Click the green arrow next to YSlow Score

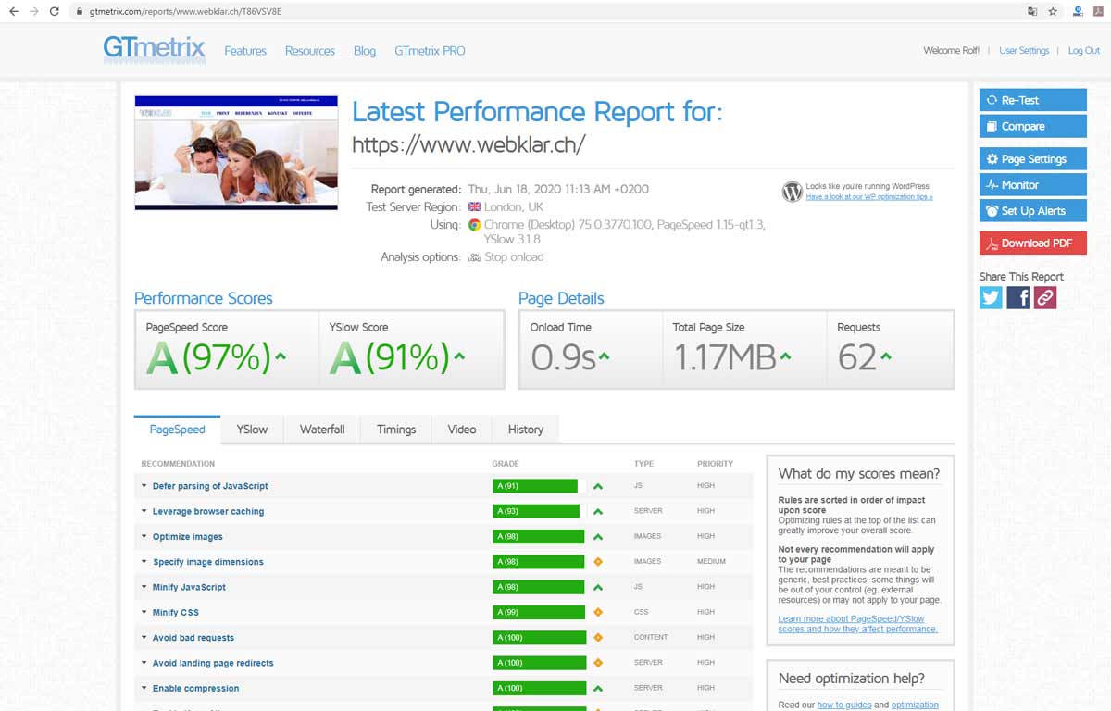click(x=459, y=356)
